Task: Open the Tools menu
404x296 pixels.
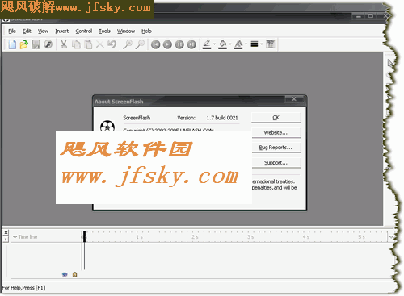Action: [104, 31]
